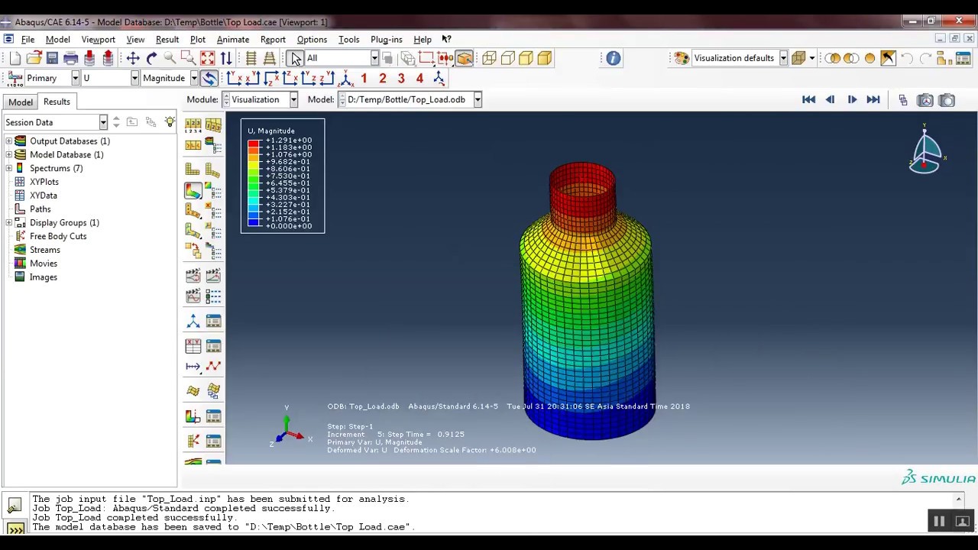Viewport: 978px width, 550px height.
Task: Select the Free Body Cuts item
Action: 58,236
